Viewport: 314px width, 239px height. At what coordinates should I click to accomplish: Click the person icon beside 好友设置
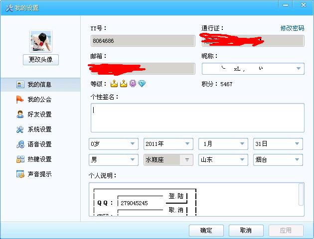pos(20,114)
